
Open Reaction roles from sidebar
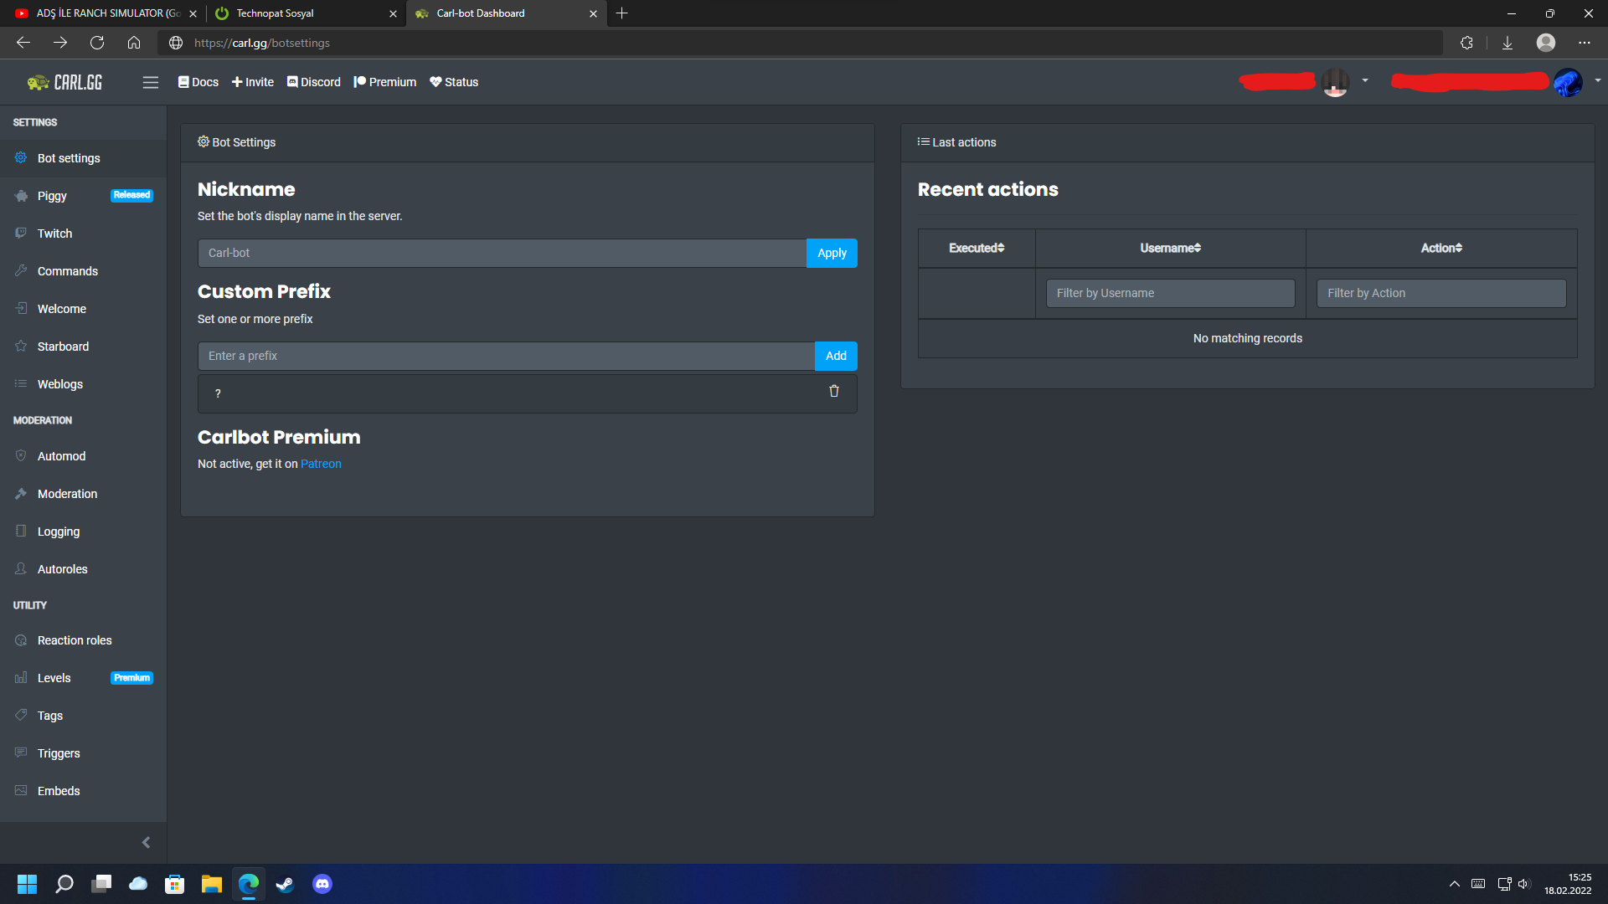(x=74, y=640)
